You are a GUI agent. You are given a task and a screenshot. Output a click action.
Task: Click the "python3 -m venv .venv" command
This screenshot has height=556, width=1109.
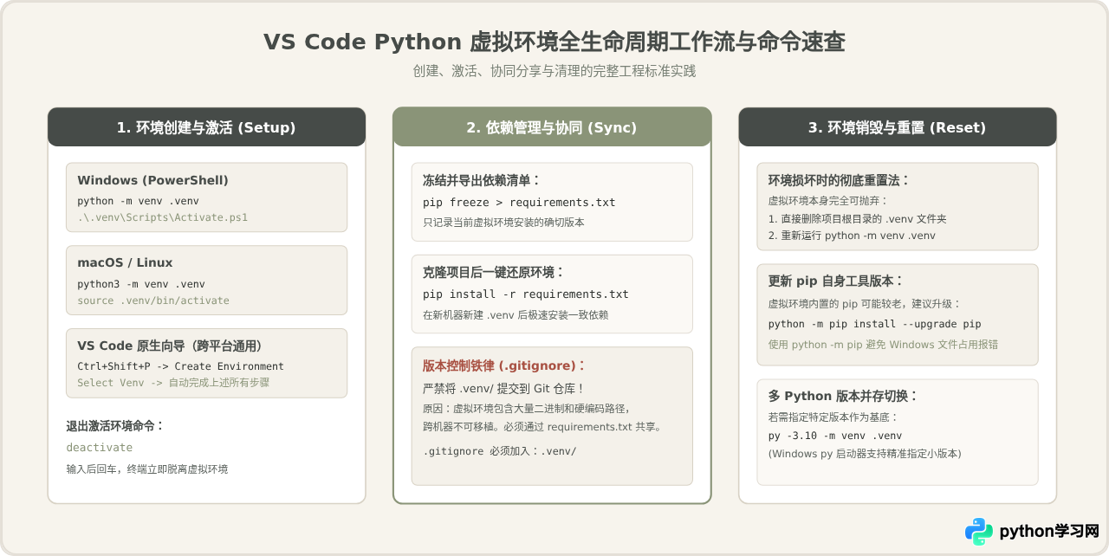pyautogui.click(x=141, y=284)
